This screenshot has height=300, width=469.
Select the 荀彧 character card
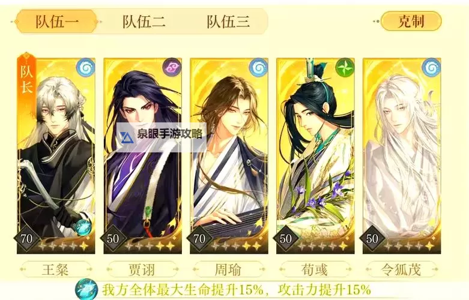315,156
